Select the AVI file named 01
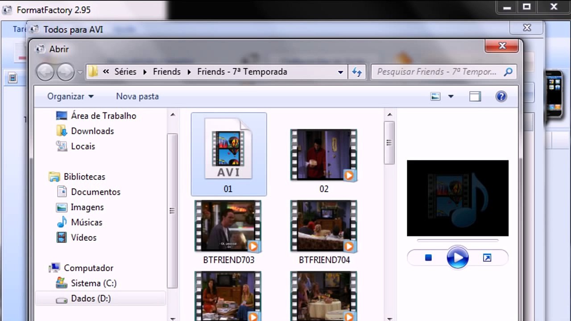The image size is (571, 321). pyautogui.click(x=228, y=154)
